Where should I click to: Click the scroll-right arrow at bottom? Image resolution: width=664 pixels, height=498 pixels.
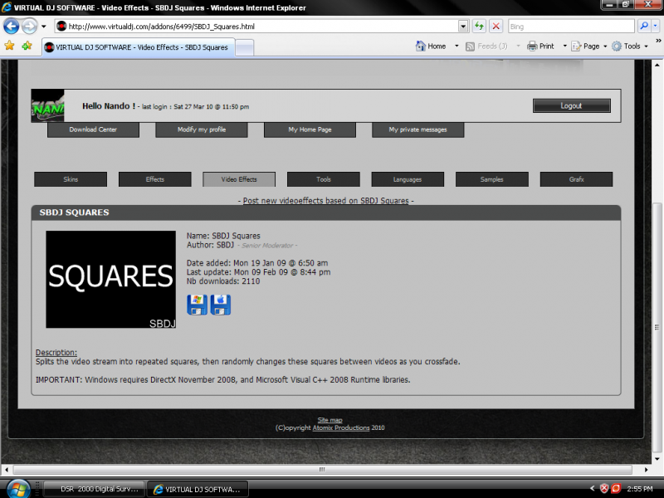point(647,470)
